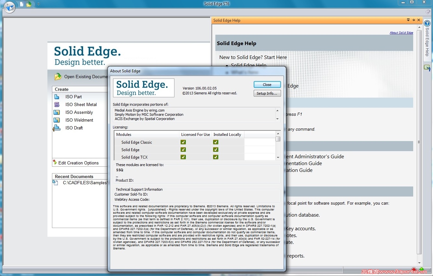Click the Licensed For Use column header
This screenshot has width=433, height=276.
196,134
